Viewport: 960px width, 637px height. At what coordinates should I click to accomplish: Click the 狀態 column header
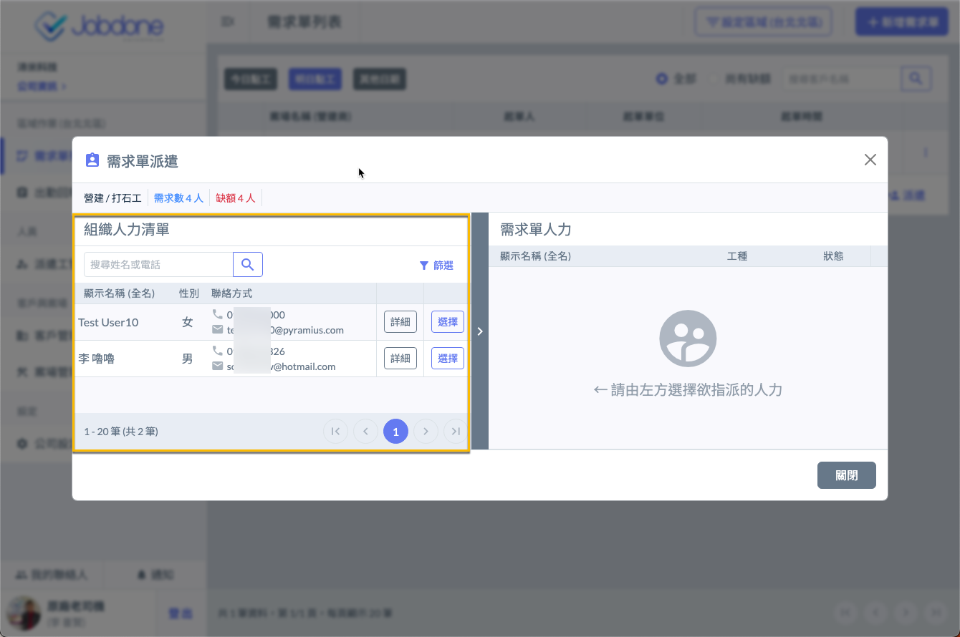point(833,256)
